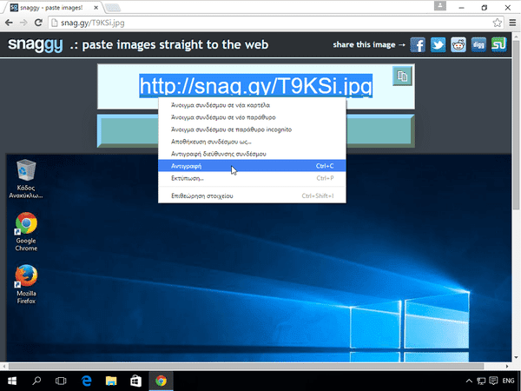
Task: Click 'Εκτύπωση...' menu entry
Action: (x=252, y=178)
